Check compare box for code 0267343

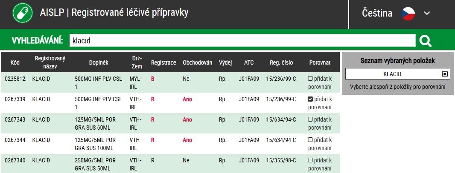(x=310, y=119)
